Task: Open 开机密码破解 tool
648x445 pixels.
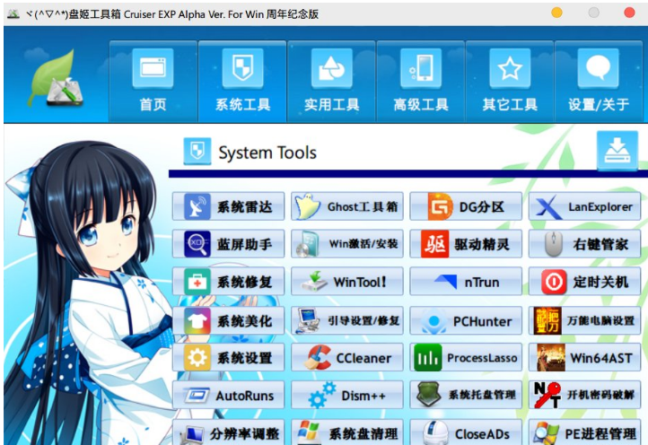Action: click(x=584, y=395)
